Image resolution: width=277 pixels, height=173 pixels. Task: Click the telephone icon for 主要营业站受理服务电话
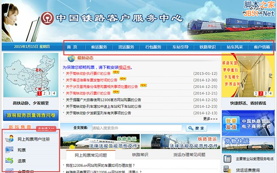click(227, 159)
